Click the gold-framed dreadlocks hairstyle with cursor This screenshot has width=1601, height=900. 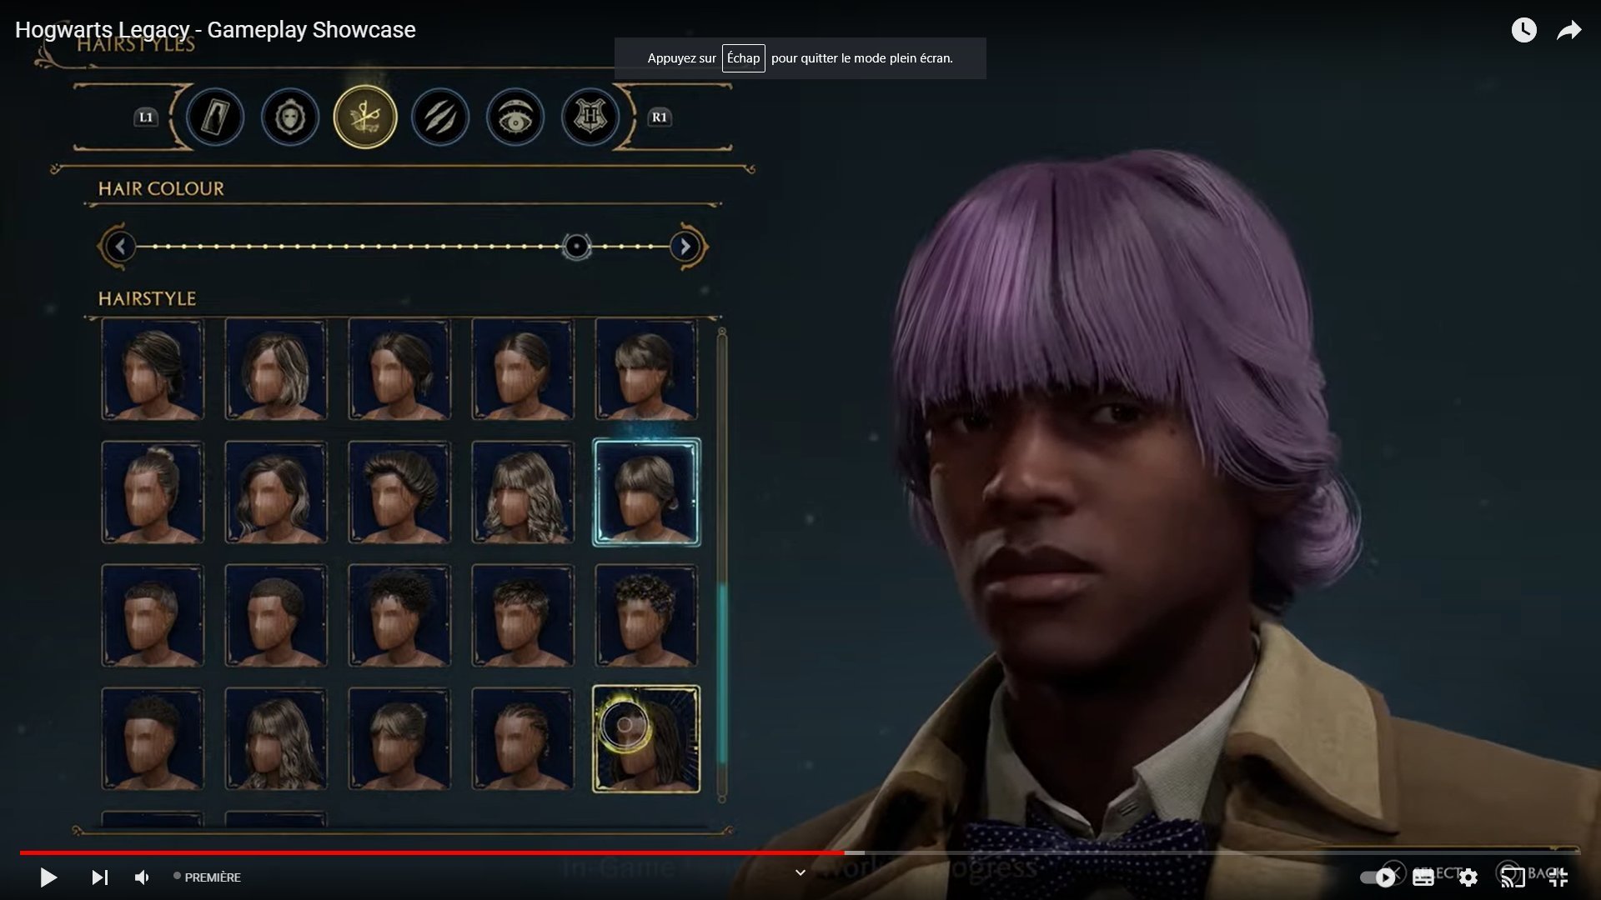(x=646, y=739)
